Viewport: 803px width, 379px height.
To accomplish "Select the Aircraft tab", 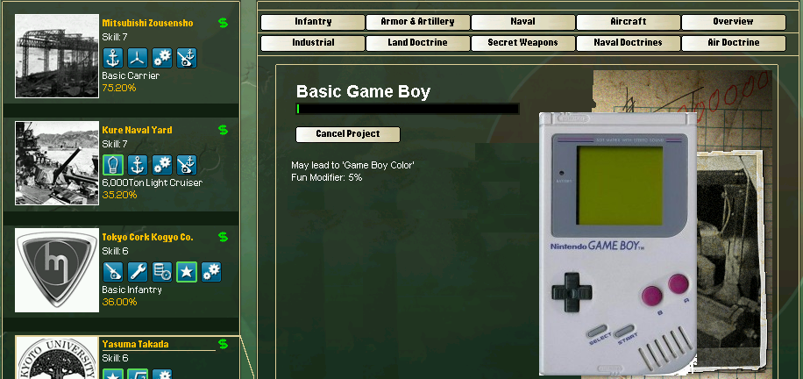I will coord(629,22).
